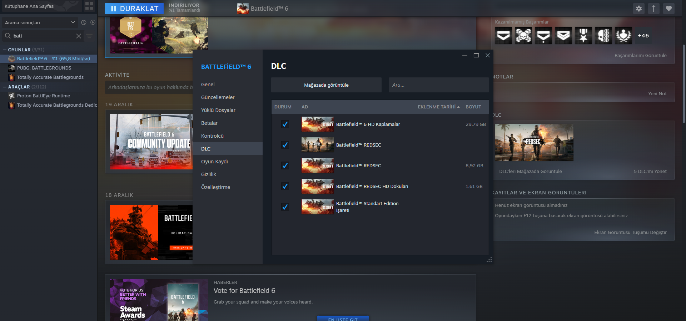The height and width of the screenshot is (321, 686).
Task: Click the search magnifier icon
Action: (x=8, y=36)
